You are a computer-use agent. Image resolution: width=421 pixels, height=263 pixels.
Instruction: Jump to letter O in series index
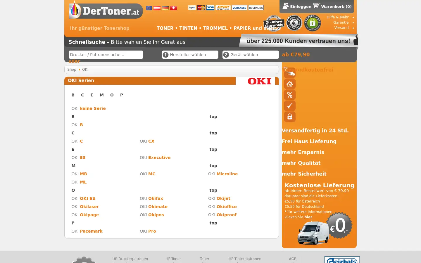pos(112,95)
